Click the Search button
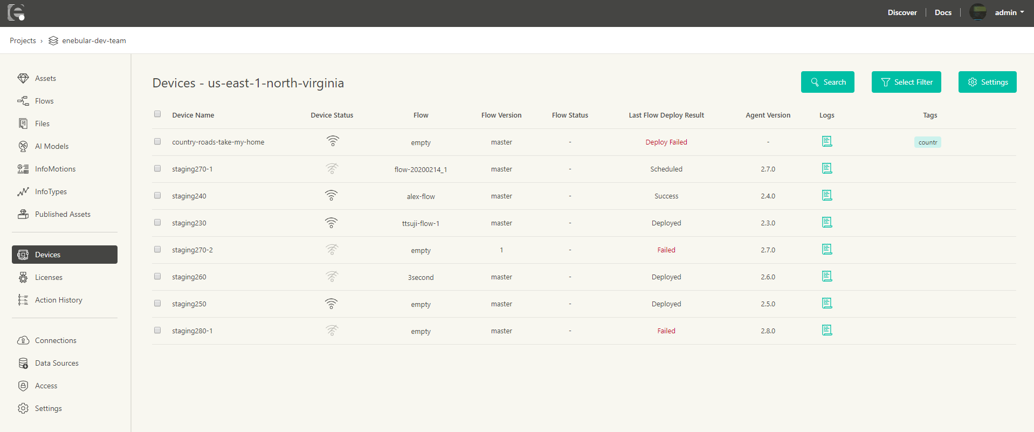1034x432 pixels. point(828,82)
